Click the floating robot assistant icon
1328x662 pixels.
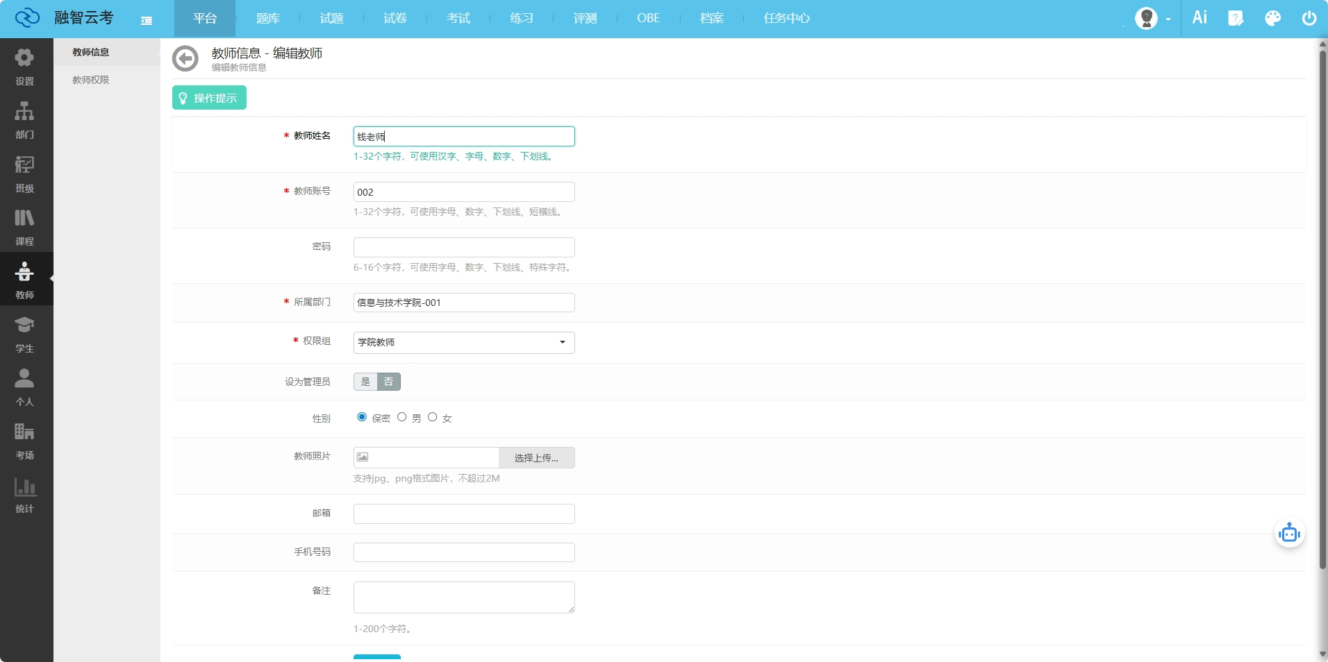click(x=1289, y=533)
